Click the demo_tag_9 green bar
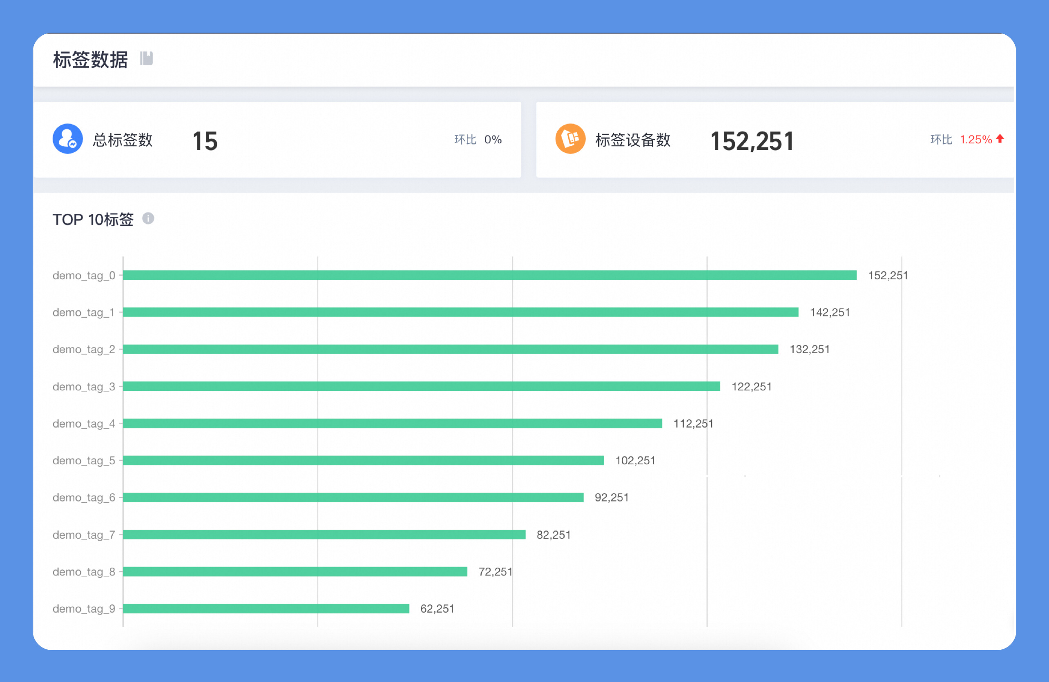Image resolution: width=1049 pixels, height=682 pixels. point(266,608)
